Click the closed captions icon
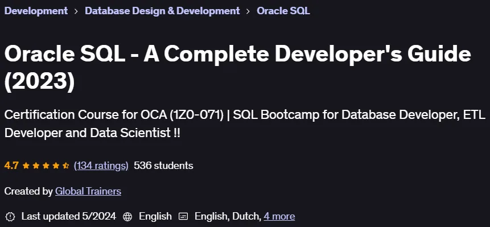Screen dimensions: 490x227 click(183, 216)
